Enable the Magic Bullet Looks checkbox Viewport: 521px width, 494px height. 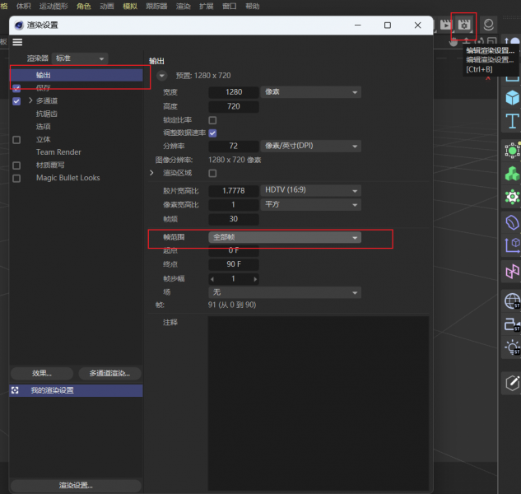point(16,179)
